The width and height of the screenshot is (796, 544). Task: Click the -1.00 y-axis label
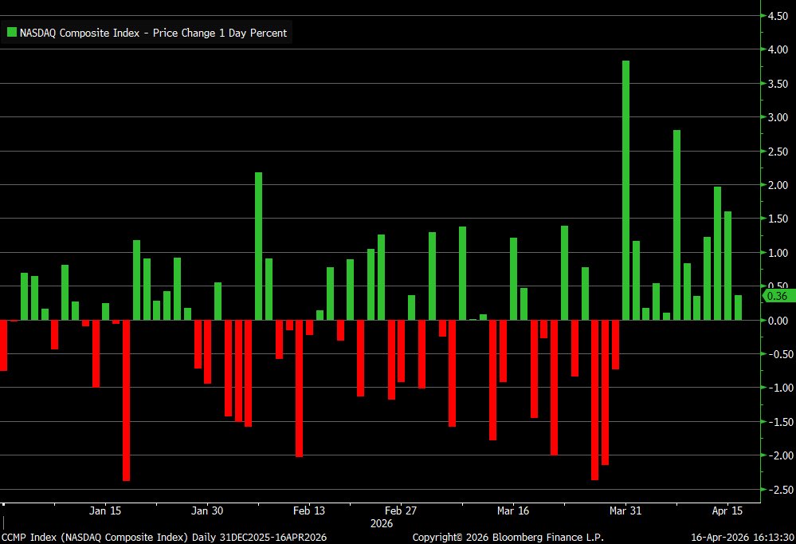(x=779, y=388)
